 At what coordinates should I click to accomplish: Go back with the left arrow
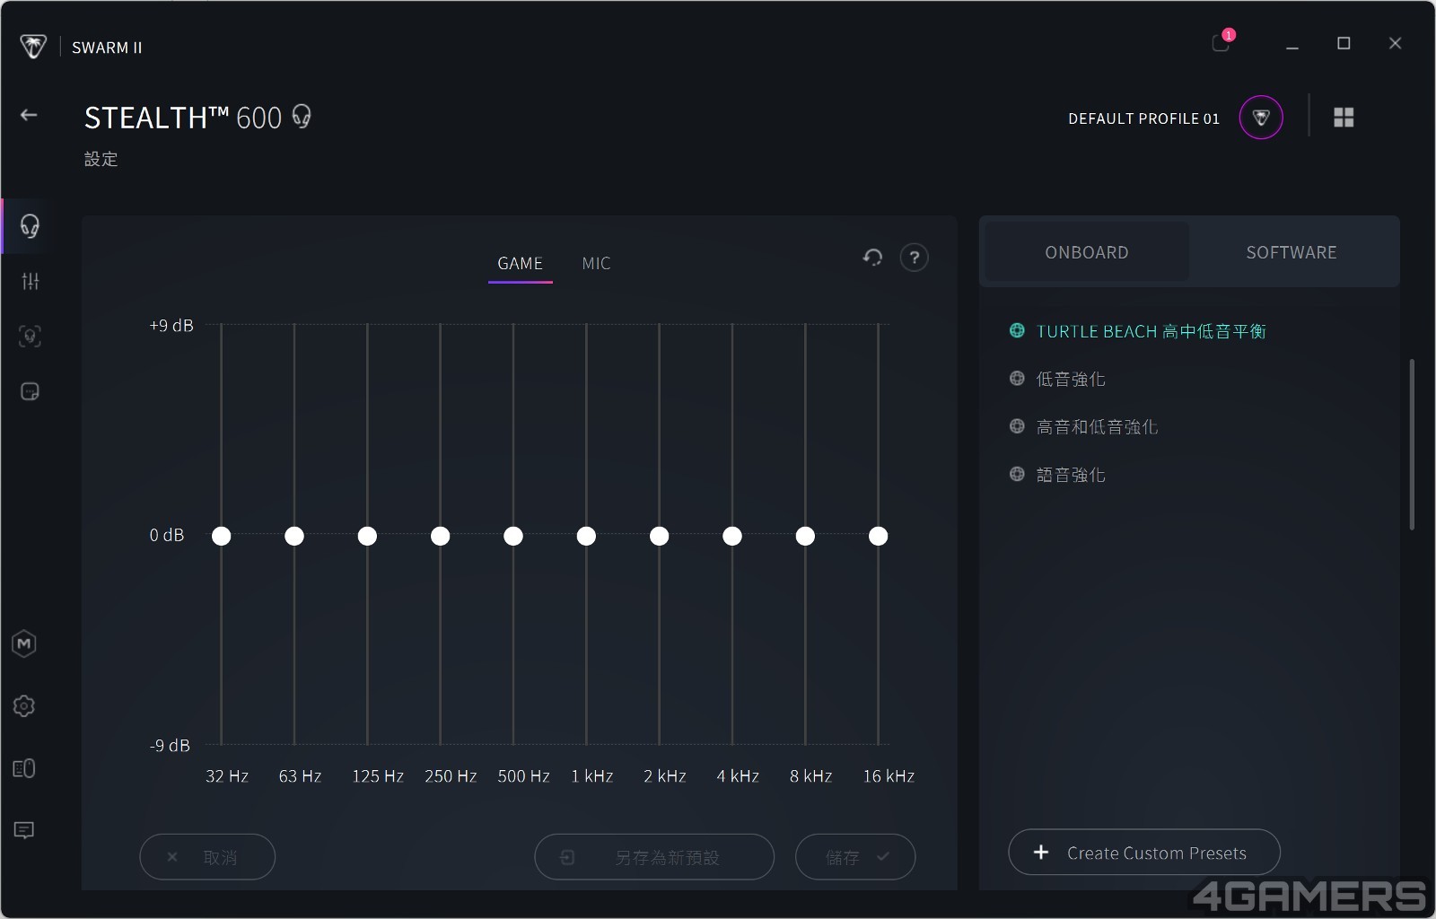pos(29,115)
